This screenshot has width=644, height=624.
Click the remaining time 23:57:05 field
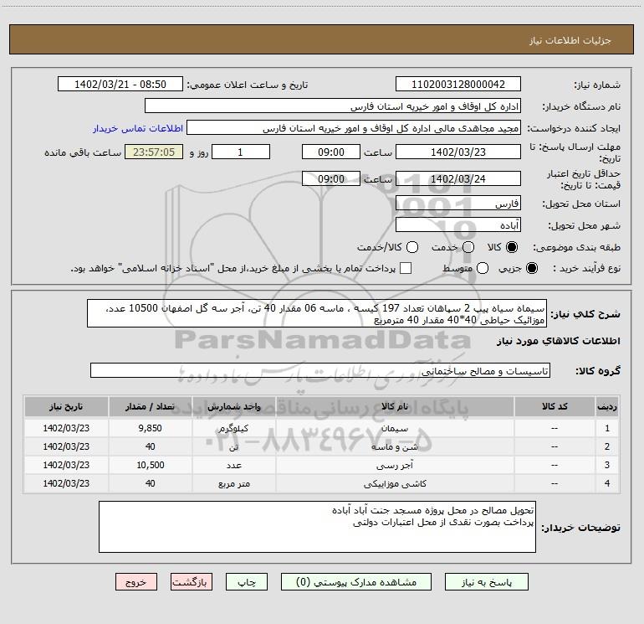click(154, 152)
